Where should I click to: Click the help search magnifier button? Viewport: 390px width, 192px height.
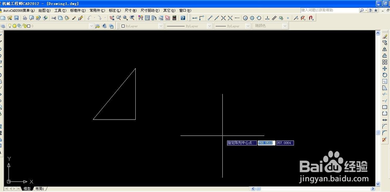[x=362, y=10]
